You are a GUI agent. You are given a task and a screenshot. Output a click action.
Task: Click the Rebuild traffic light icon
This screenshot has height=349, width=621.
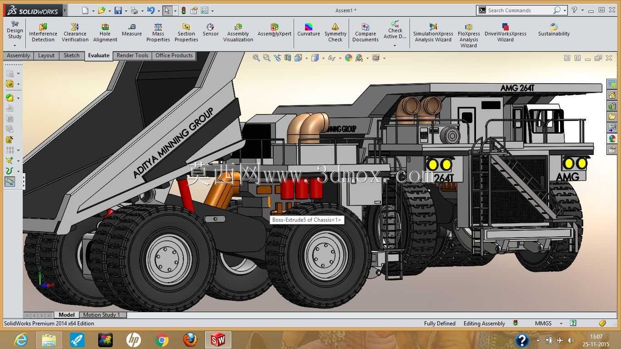[184, 10]
